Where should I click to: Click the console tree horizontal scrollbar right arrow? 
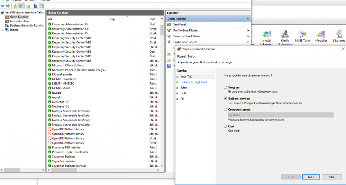43,170
